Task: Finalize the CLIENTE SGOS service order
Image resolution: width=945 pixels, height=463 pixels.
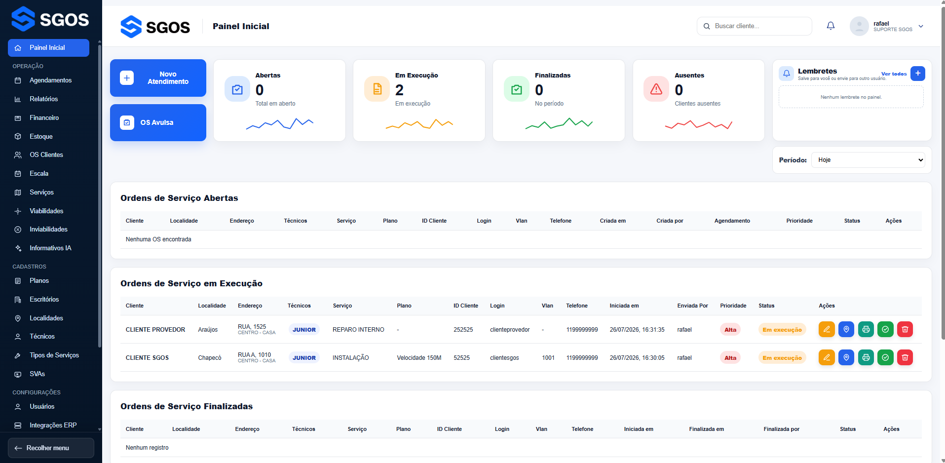Action: (x=885, y=357)
